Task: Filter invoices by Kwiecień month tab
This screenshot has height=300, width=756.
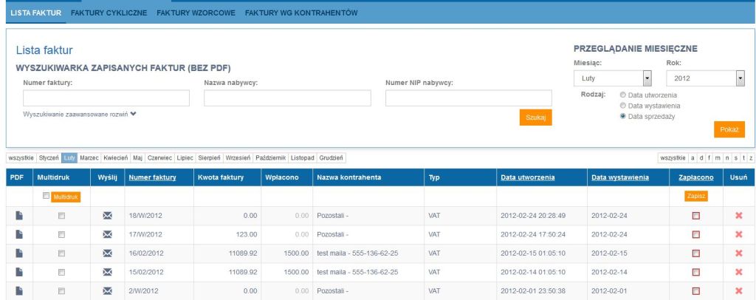Action: (116, 157)
